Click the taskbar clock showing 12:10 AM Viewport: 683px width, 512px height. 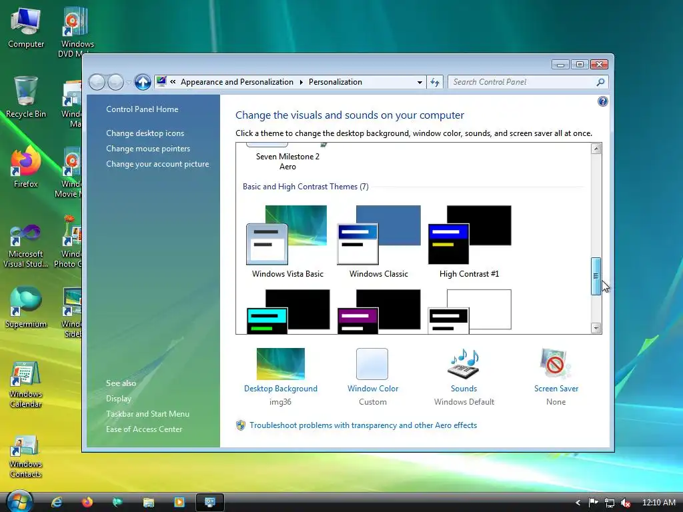[x=659, y=503]
